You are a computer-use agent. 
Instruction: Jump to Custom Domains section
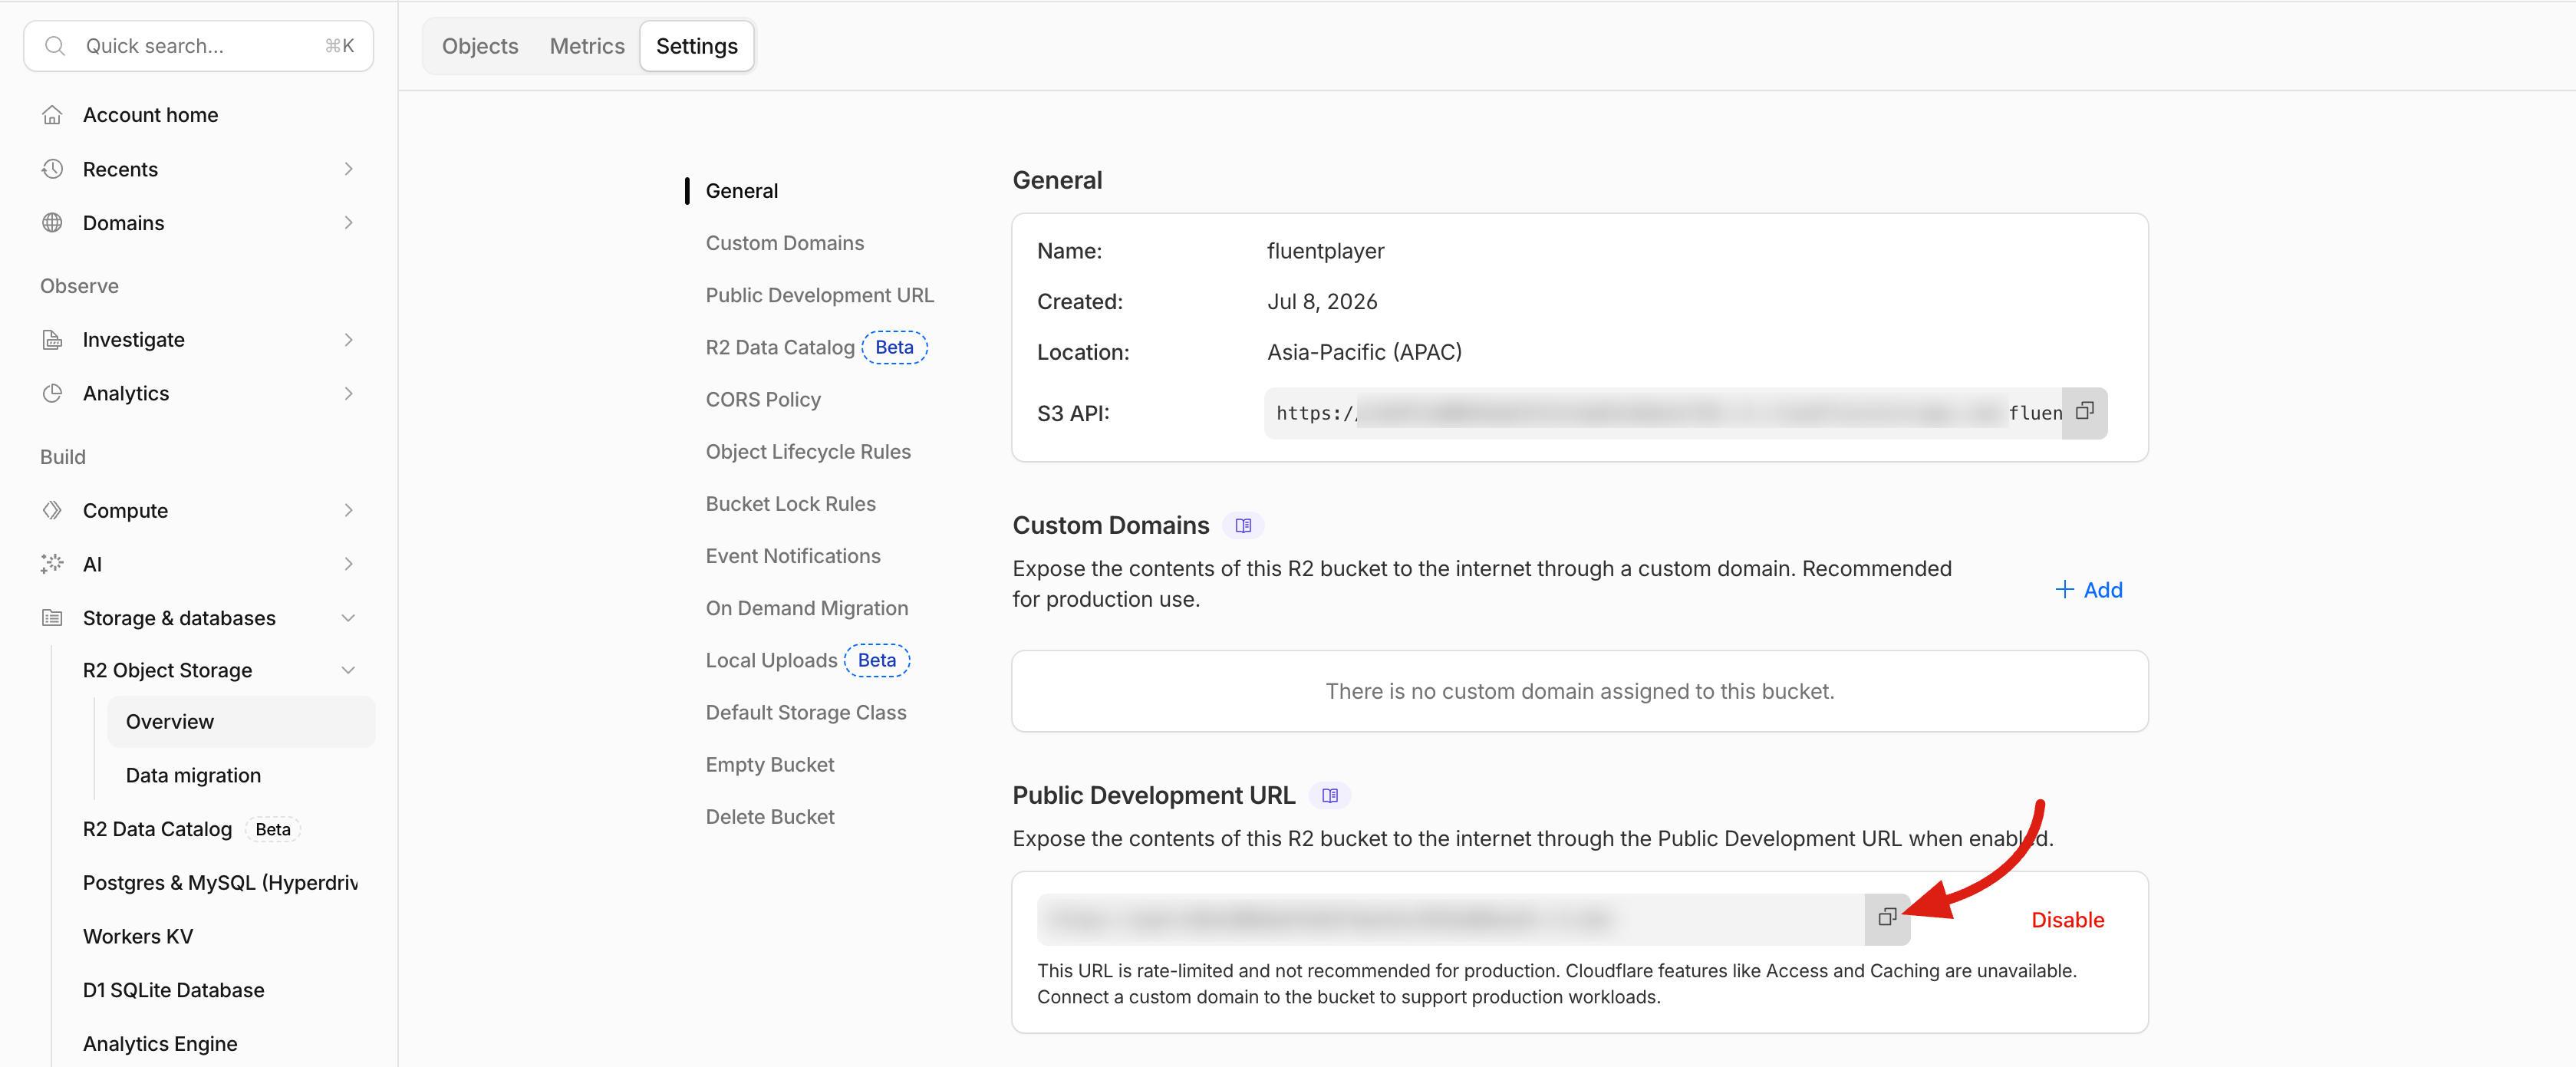pos(785,243)
